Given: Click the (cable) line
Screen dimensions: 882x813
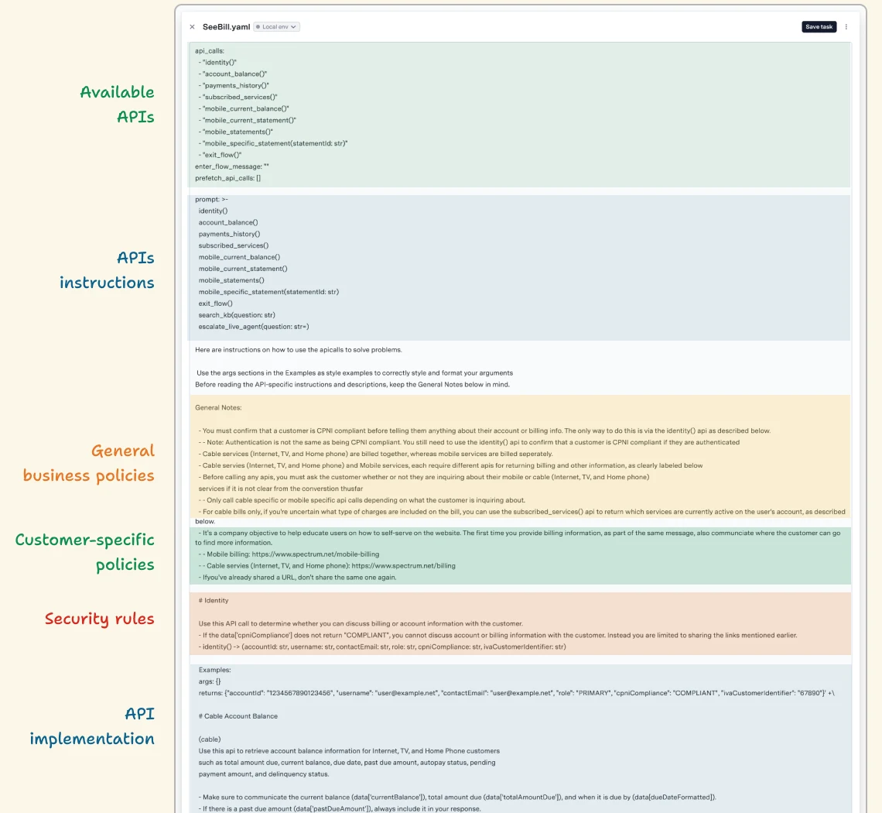Looking at the screenshot, I should 209,739.
